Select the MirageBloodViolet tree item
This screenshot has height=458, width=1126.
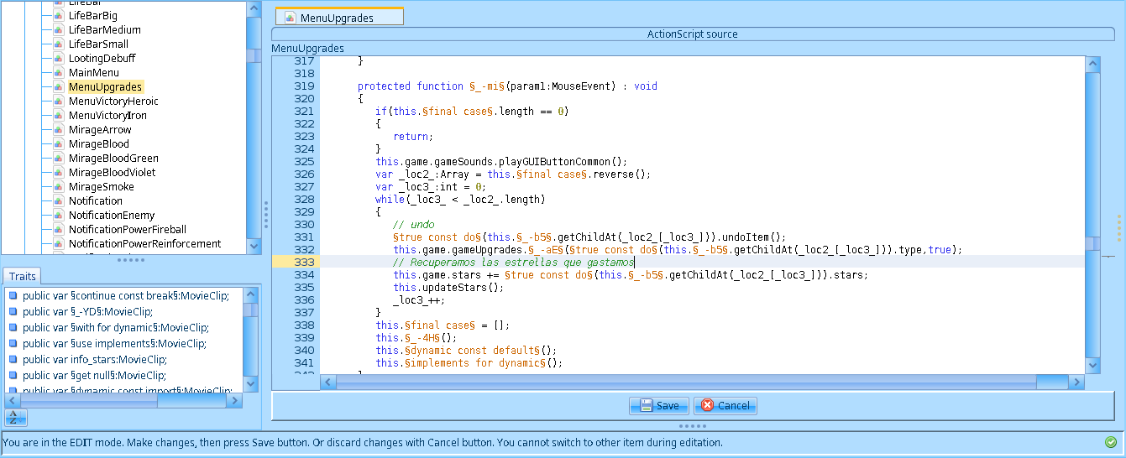click(112, 173)
